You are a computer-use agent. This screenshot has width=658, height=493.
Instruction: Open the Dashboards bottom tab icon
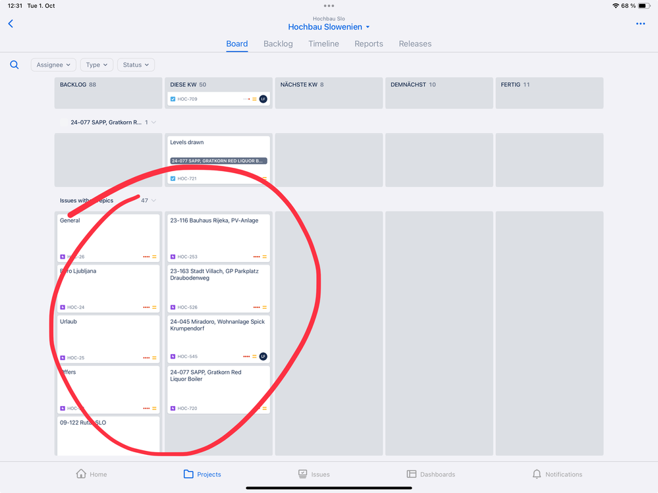click(x=411, y=474)
